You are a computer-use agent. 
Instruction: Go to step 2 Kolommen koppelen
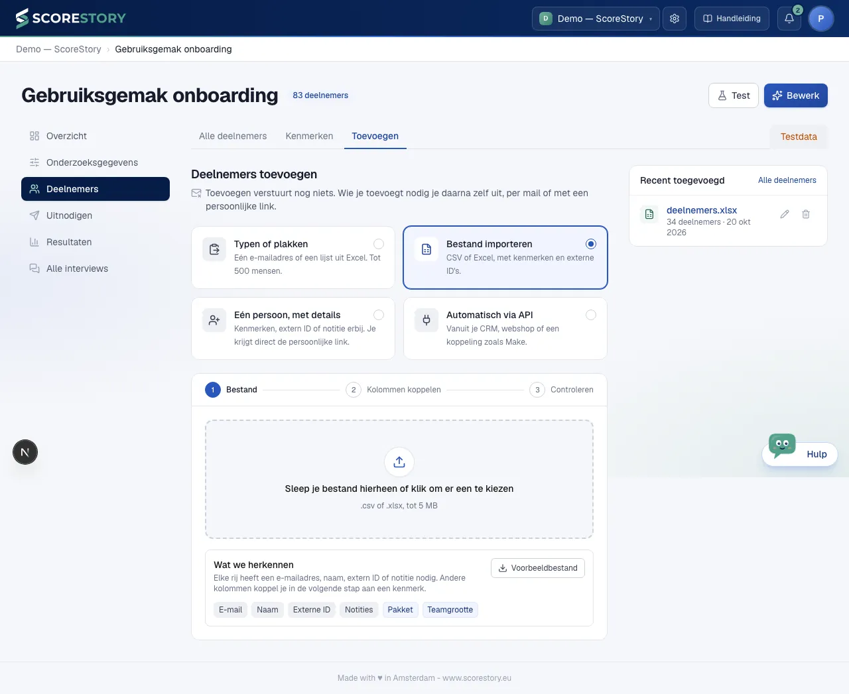pyautogui.click(x=393, y=390)
